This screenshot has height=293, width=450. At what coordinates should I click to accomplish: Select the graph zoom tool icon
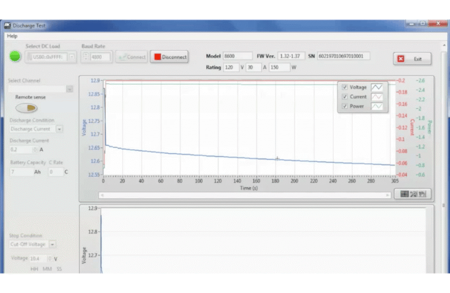414,194
